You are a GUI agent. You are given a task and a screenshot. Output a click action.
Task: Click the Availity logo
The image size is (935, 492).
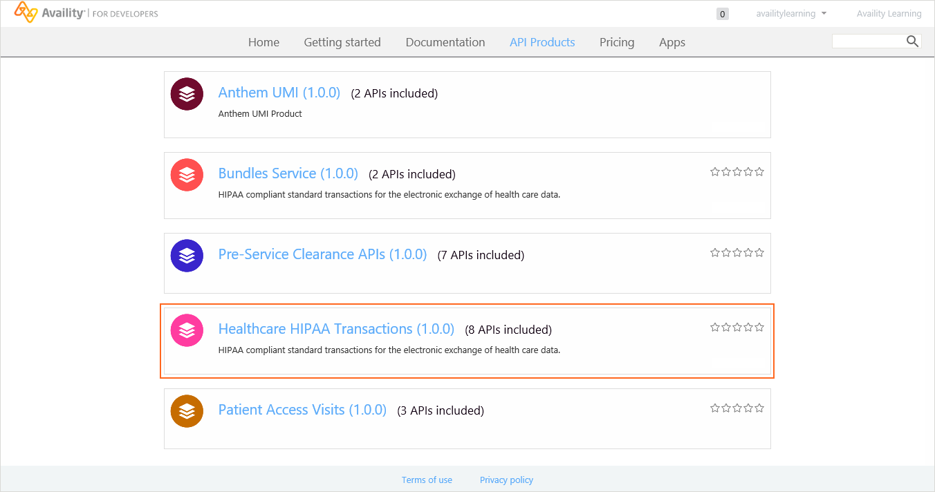coord(86,12)
